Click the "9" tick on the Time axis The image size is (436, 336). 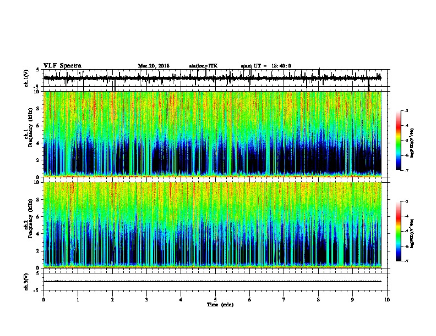click(352, 300)
